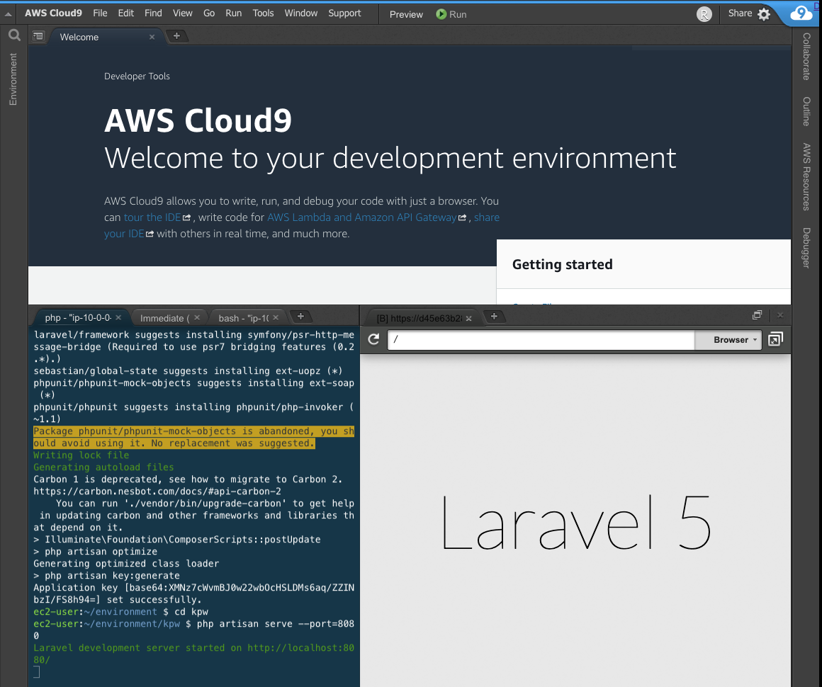Collapse the menu bar with the top-left arrow
Image resolution: width=822 pixels, height=687 pixels.
click(9, 14)
